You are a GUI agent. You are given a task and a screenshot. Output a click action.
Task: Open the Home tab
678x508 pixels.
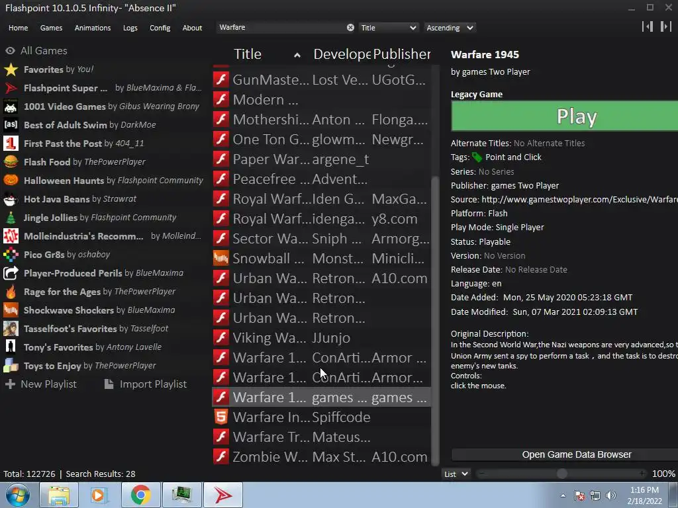pos(18,28)
